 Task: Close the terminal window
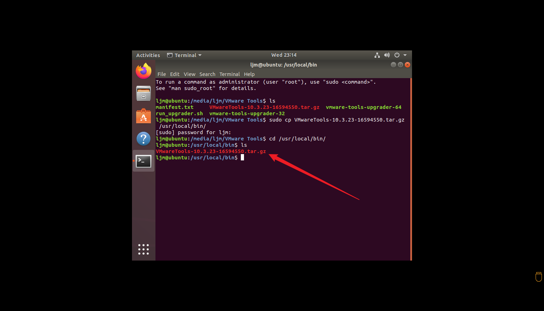click(407, 65)
